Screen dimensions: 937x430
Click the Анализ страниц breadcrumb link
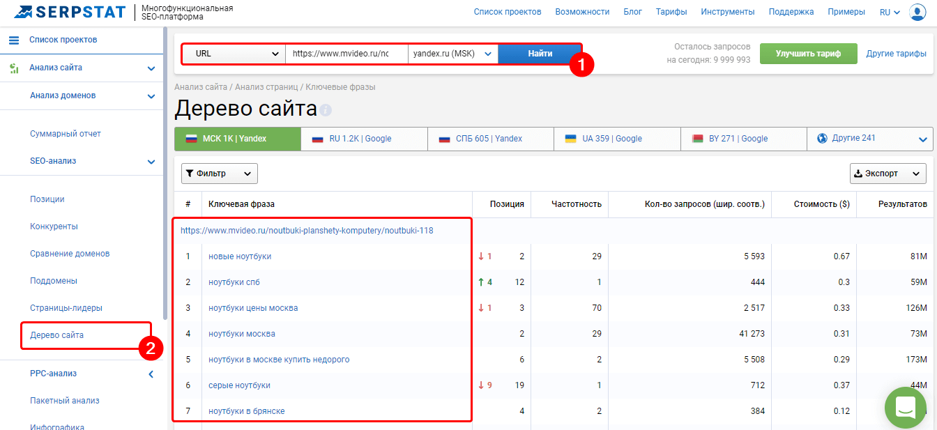click(265, 87)
